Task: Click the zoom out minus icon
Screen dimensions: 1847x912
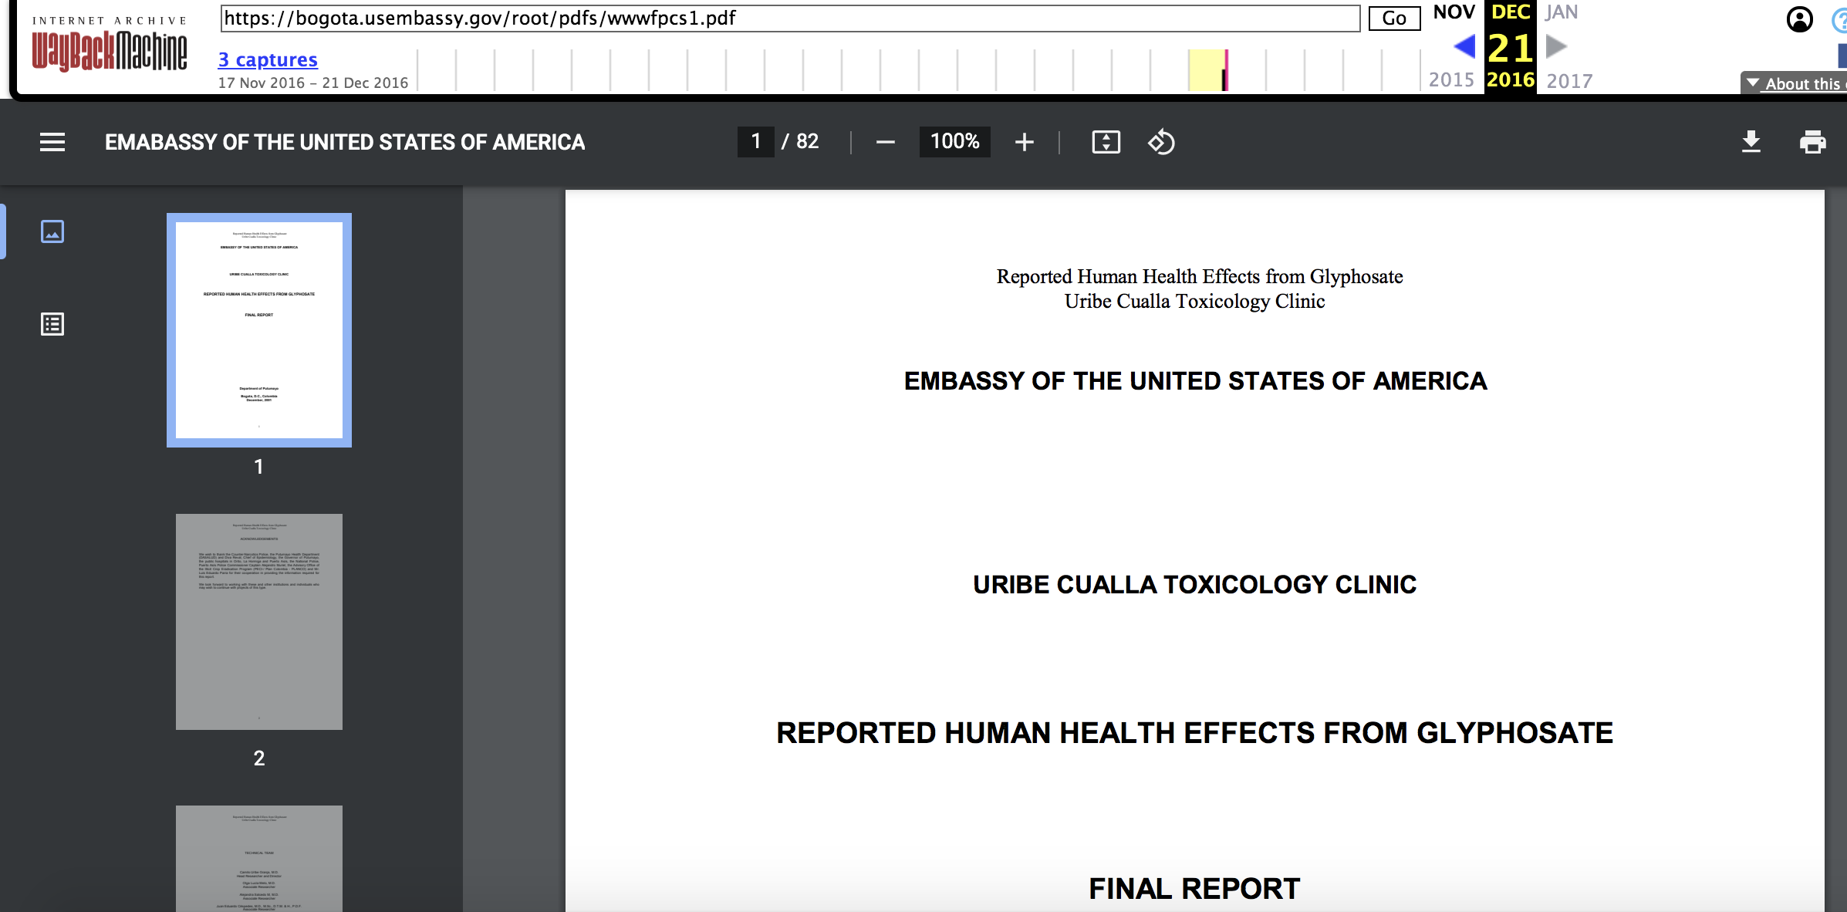Action: [x=886, y=142]
